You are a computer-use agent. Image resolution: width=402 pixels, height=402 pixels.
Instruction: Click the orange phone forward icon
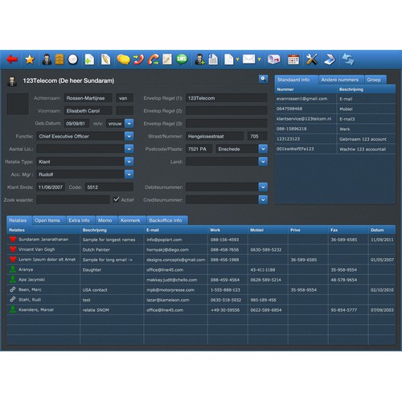tap(154, 59)
